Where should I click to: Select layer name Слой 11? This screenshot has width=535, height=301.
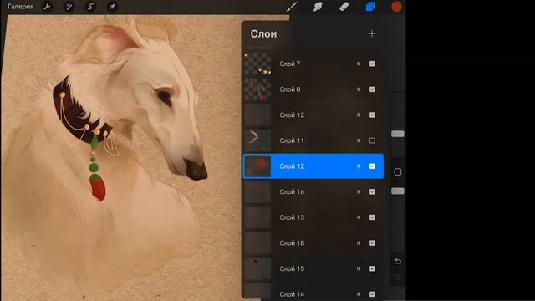coord(292,140)
